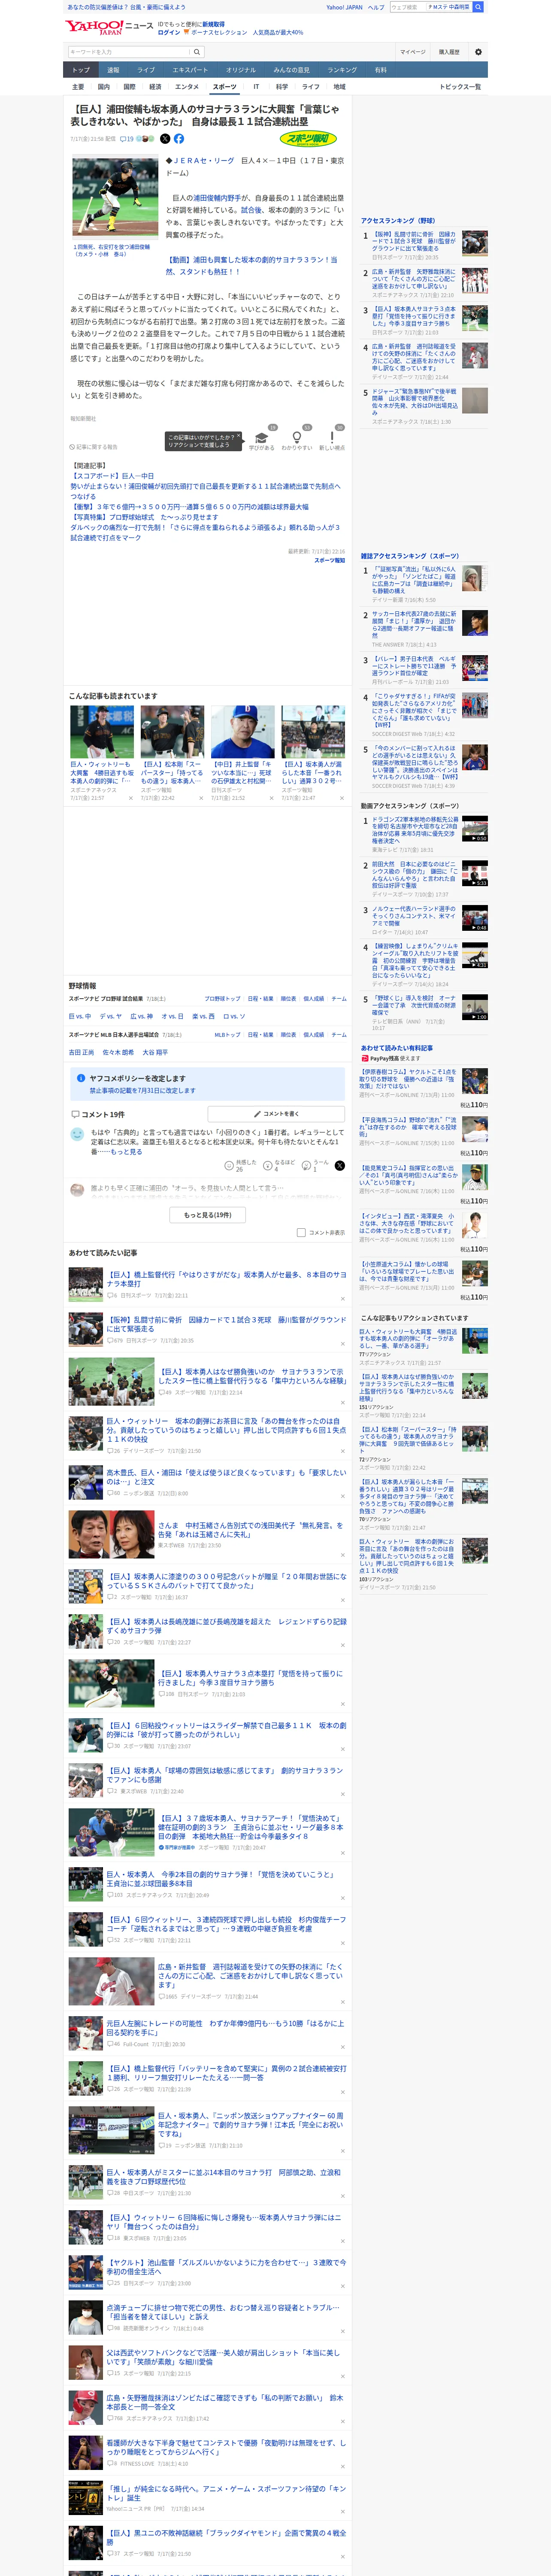Click うーん reaction on comment

(315, 1165)
